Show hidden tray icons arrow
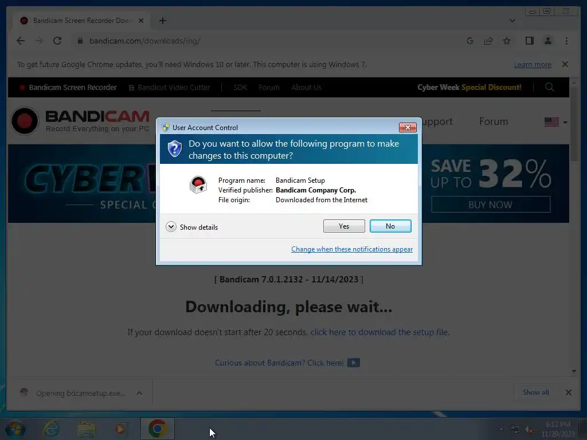The height and width of the screenshot is (440, 587). [501, 429]
